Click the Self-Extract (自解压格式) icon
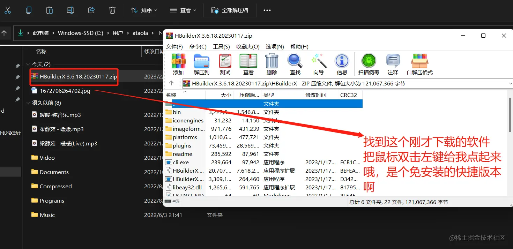Viewport: 513px width, 249px height. tap(419, 64)
